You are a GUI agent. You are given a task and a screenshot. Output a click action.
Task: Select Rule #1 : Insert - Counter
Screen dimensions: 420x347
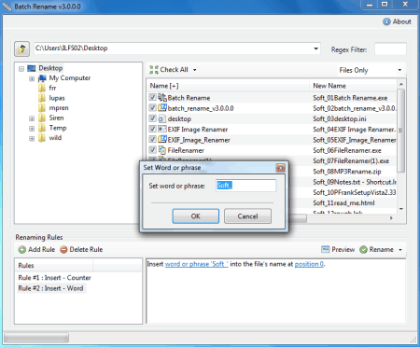point(54,278)
